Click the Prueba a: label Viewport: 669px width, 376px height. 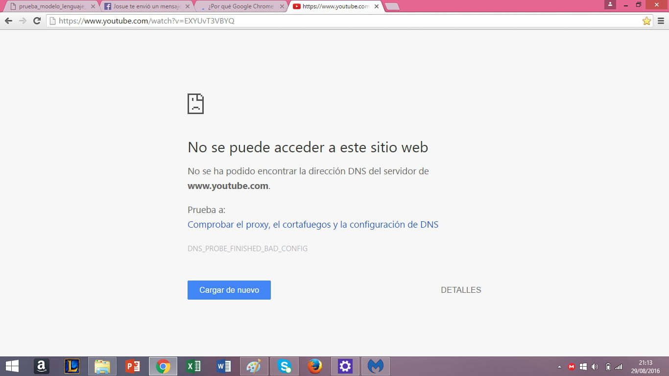point(206,210)
